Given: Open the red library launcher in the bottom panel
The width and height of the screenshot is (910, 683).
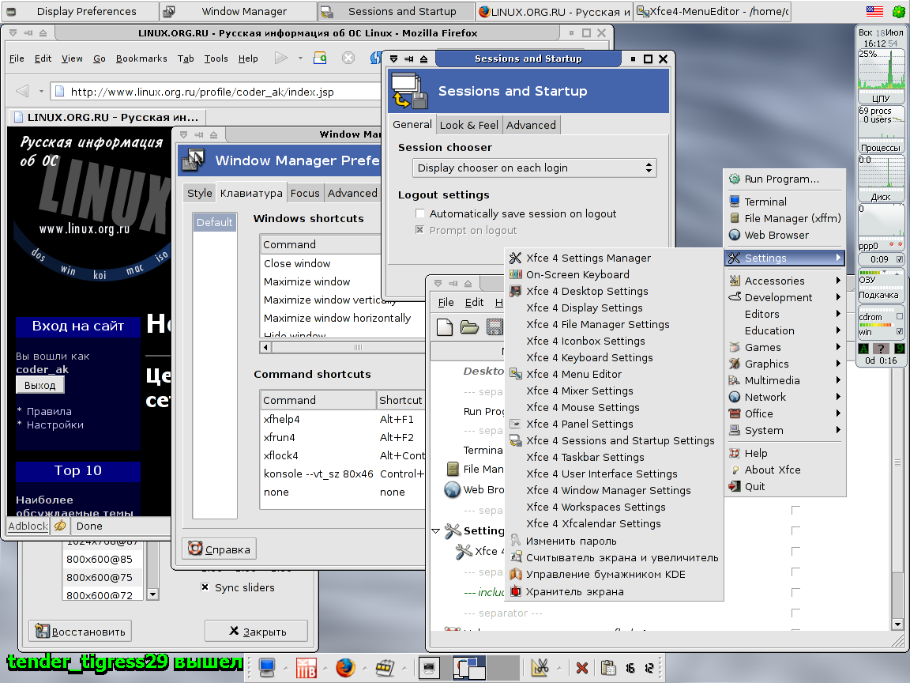Looking at the screenshot, I should coord(306,668).
